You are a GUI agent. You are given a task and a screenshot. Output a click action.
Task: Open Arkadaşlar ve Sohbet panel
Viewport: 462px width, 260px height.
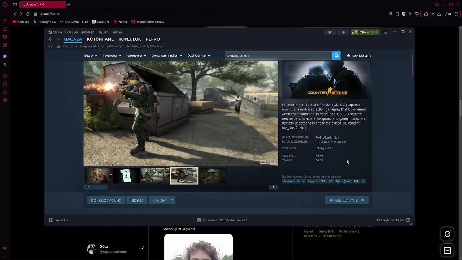tap(393, 220)
